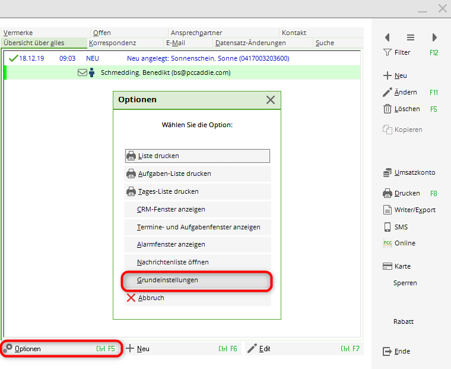
Task: Click the Ändern pencil icon
Action: [x=388, y=92]
